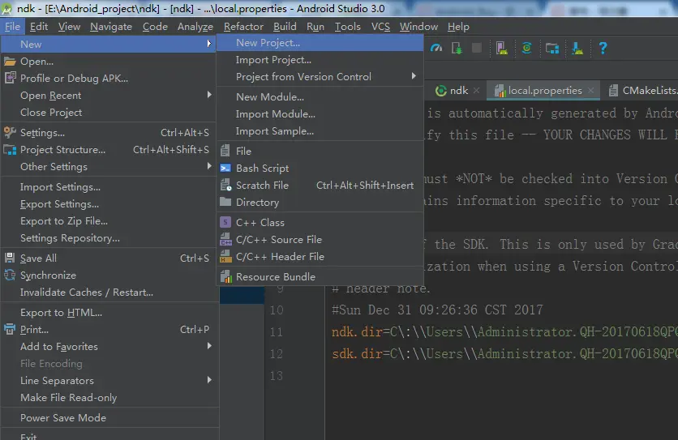The width and height of the screenshot is (678, 440).
Task: Click the blue Help question mark icon
Action: [603, 48]
